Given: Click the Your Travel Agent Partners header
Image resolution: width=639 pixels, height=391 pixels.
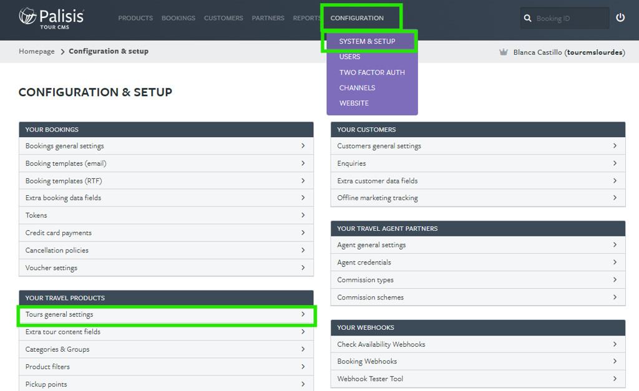Looking at the screenshot, I should 478,228.
